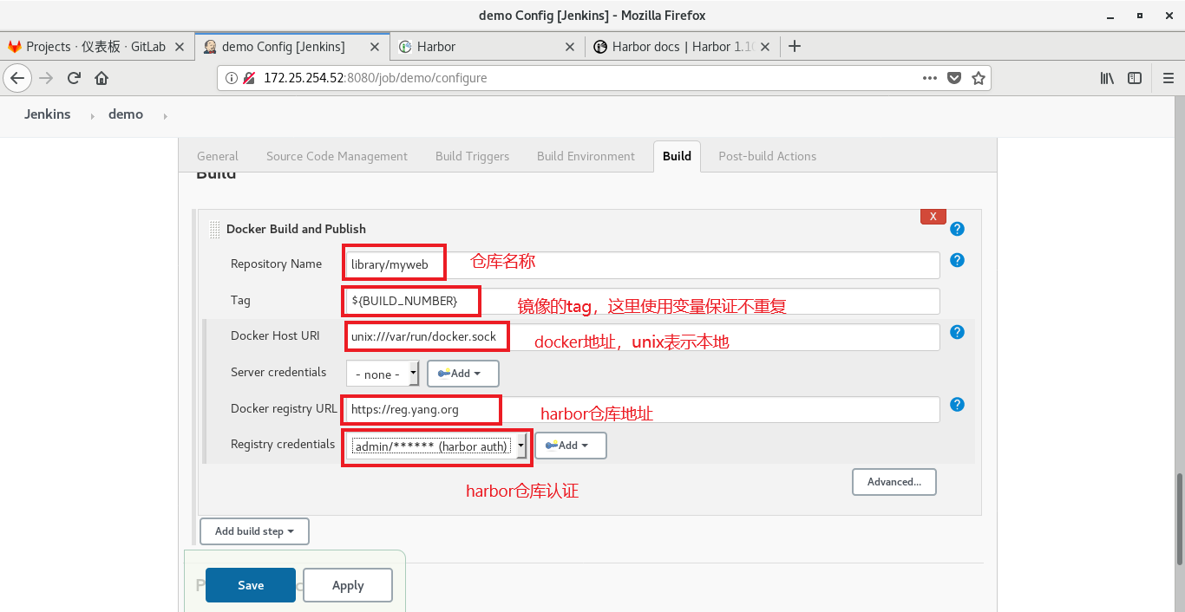Go back to previous page

tap(18, 78)
